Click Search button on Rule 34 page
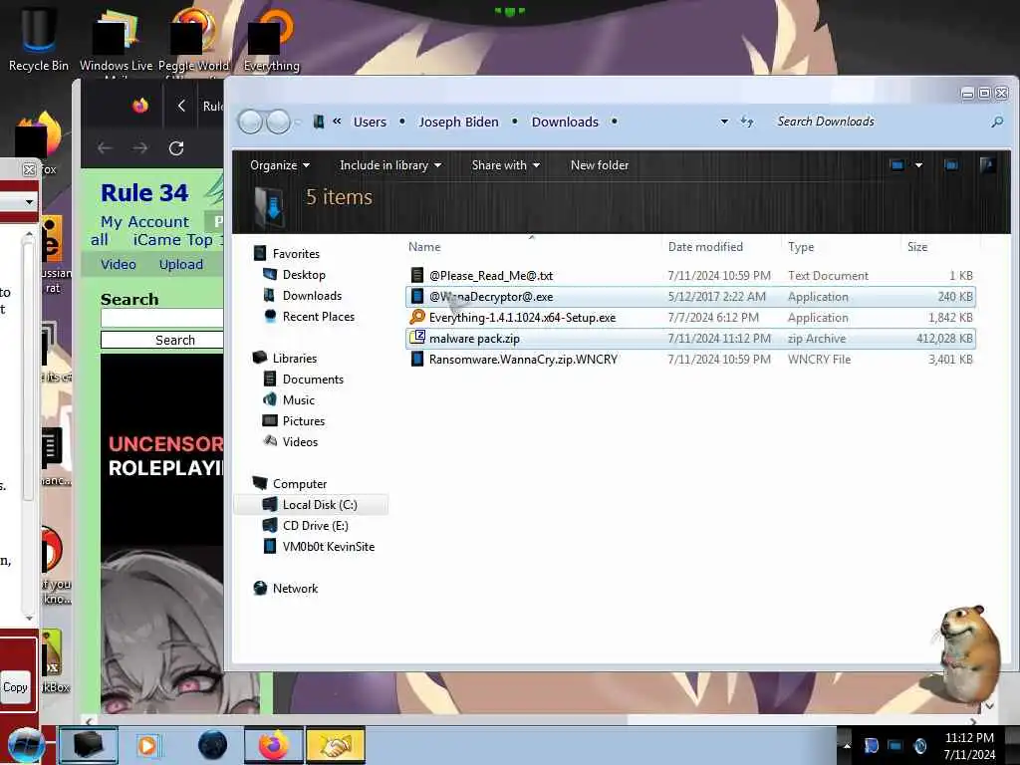 pyautogui.click(x=162, y=341)
